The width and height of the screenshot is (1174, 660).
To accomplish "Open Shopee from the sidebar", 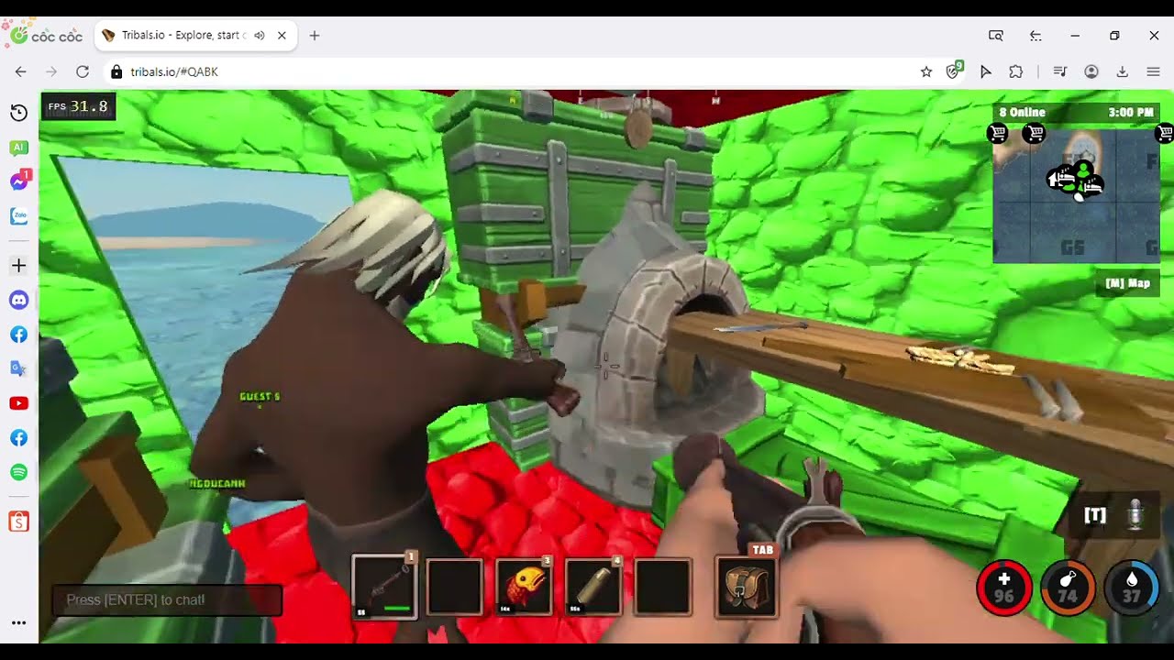I will pos(18,522).
